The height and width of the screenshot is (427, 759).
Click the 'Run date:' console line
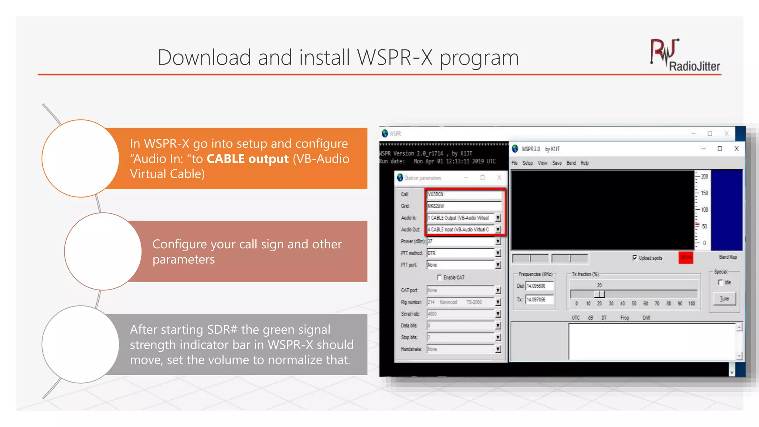point(437,162)
